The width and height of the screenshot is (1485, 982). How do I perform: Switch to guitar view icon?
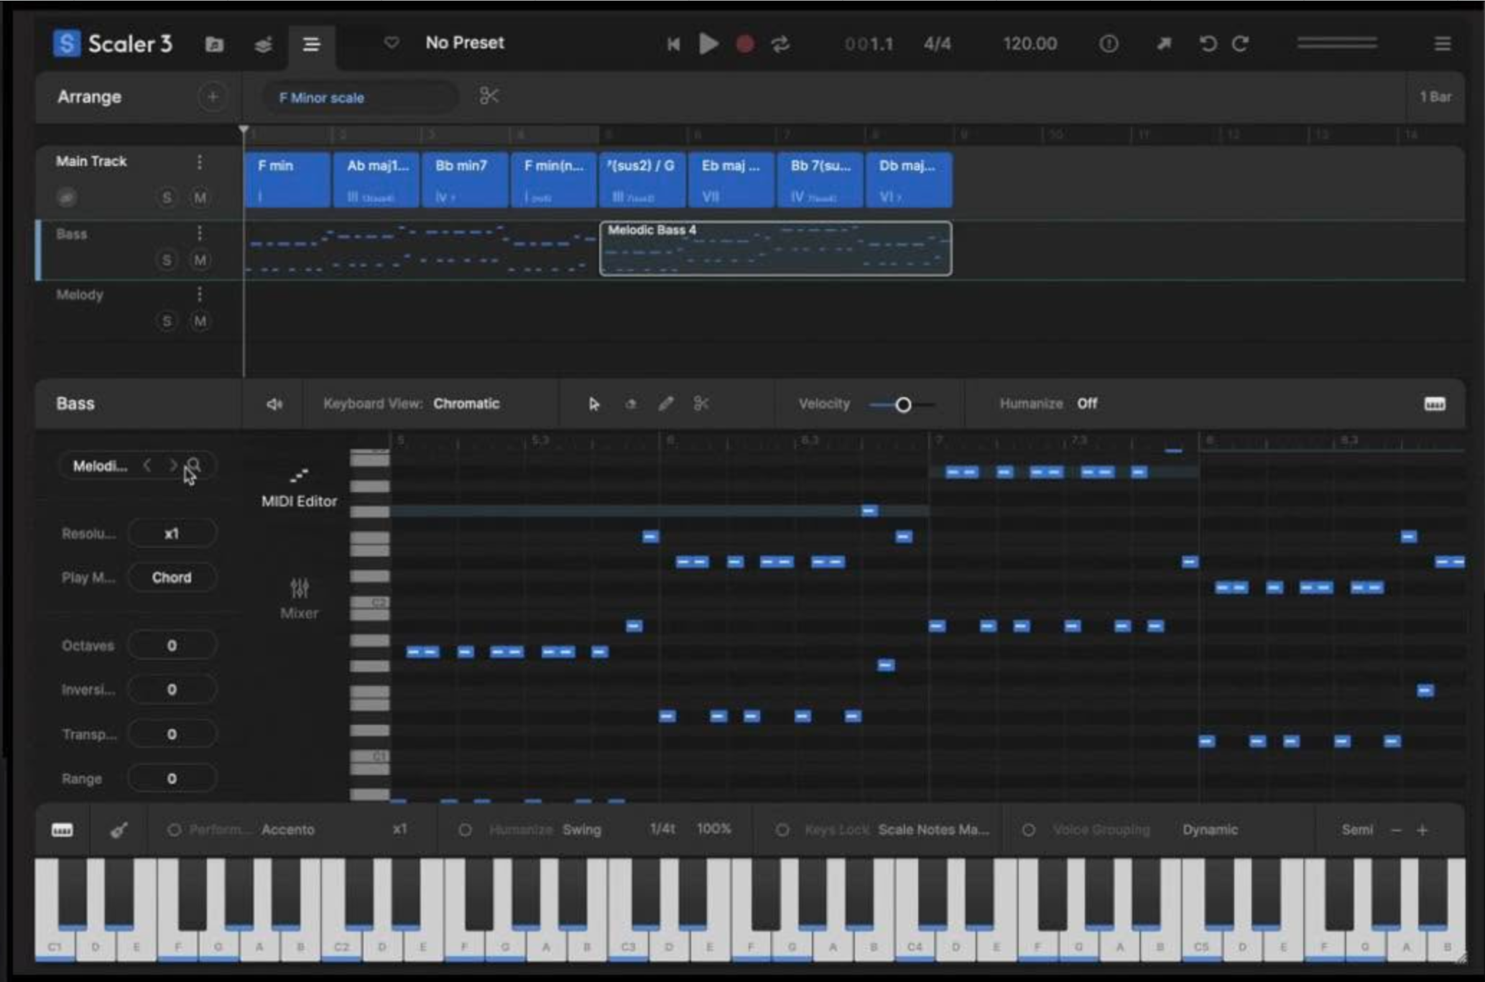click(119, 830)
